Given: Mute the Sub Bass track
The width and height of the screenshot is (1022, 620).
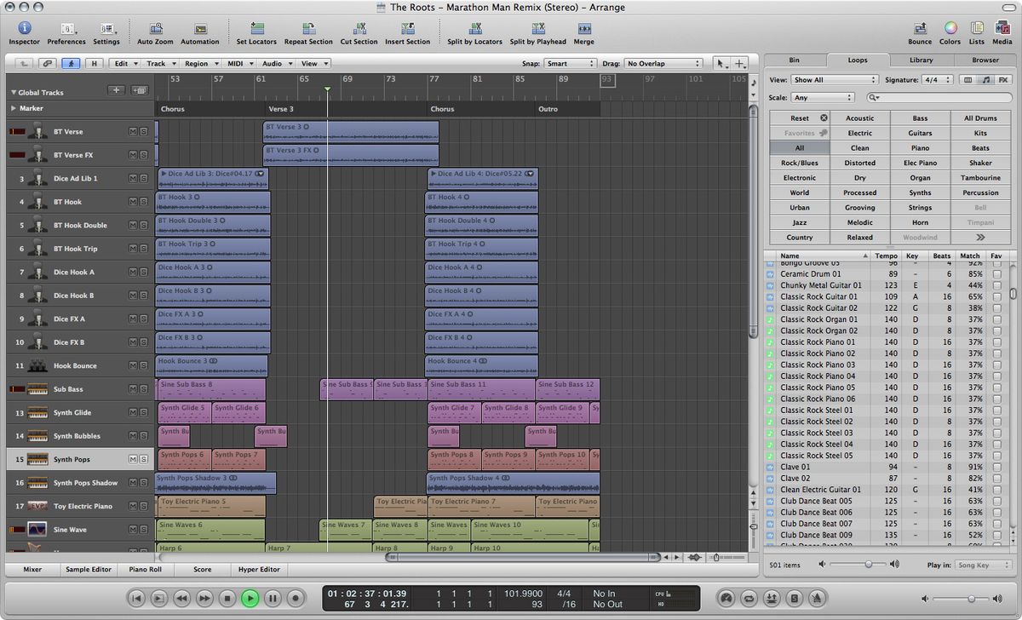Looking at the screenshot, I should pos(134,390).
